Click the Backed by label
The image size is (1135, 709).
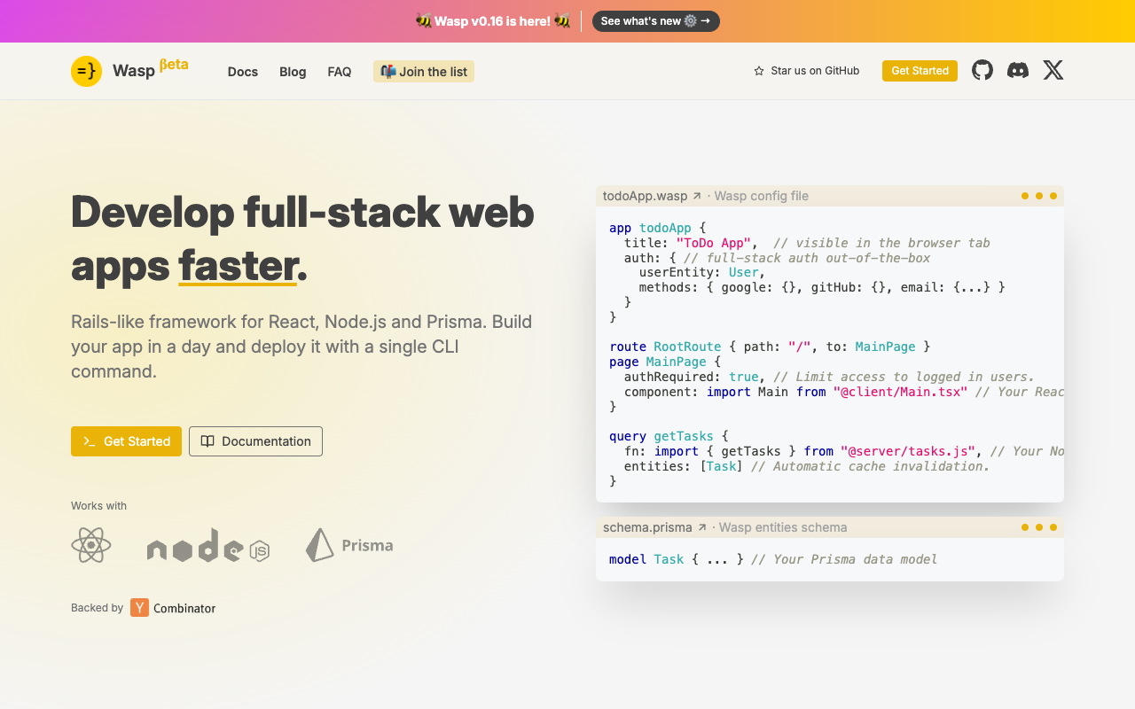[x=97, y=608]
